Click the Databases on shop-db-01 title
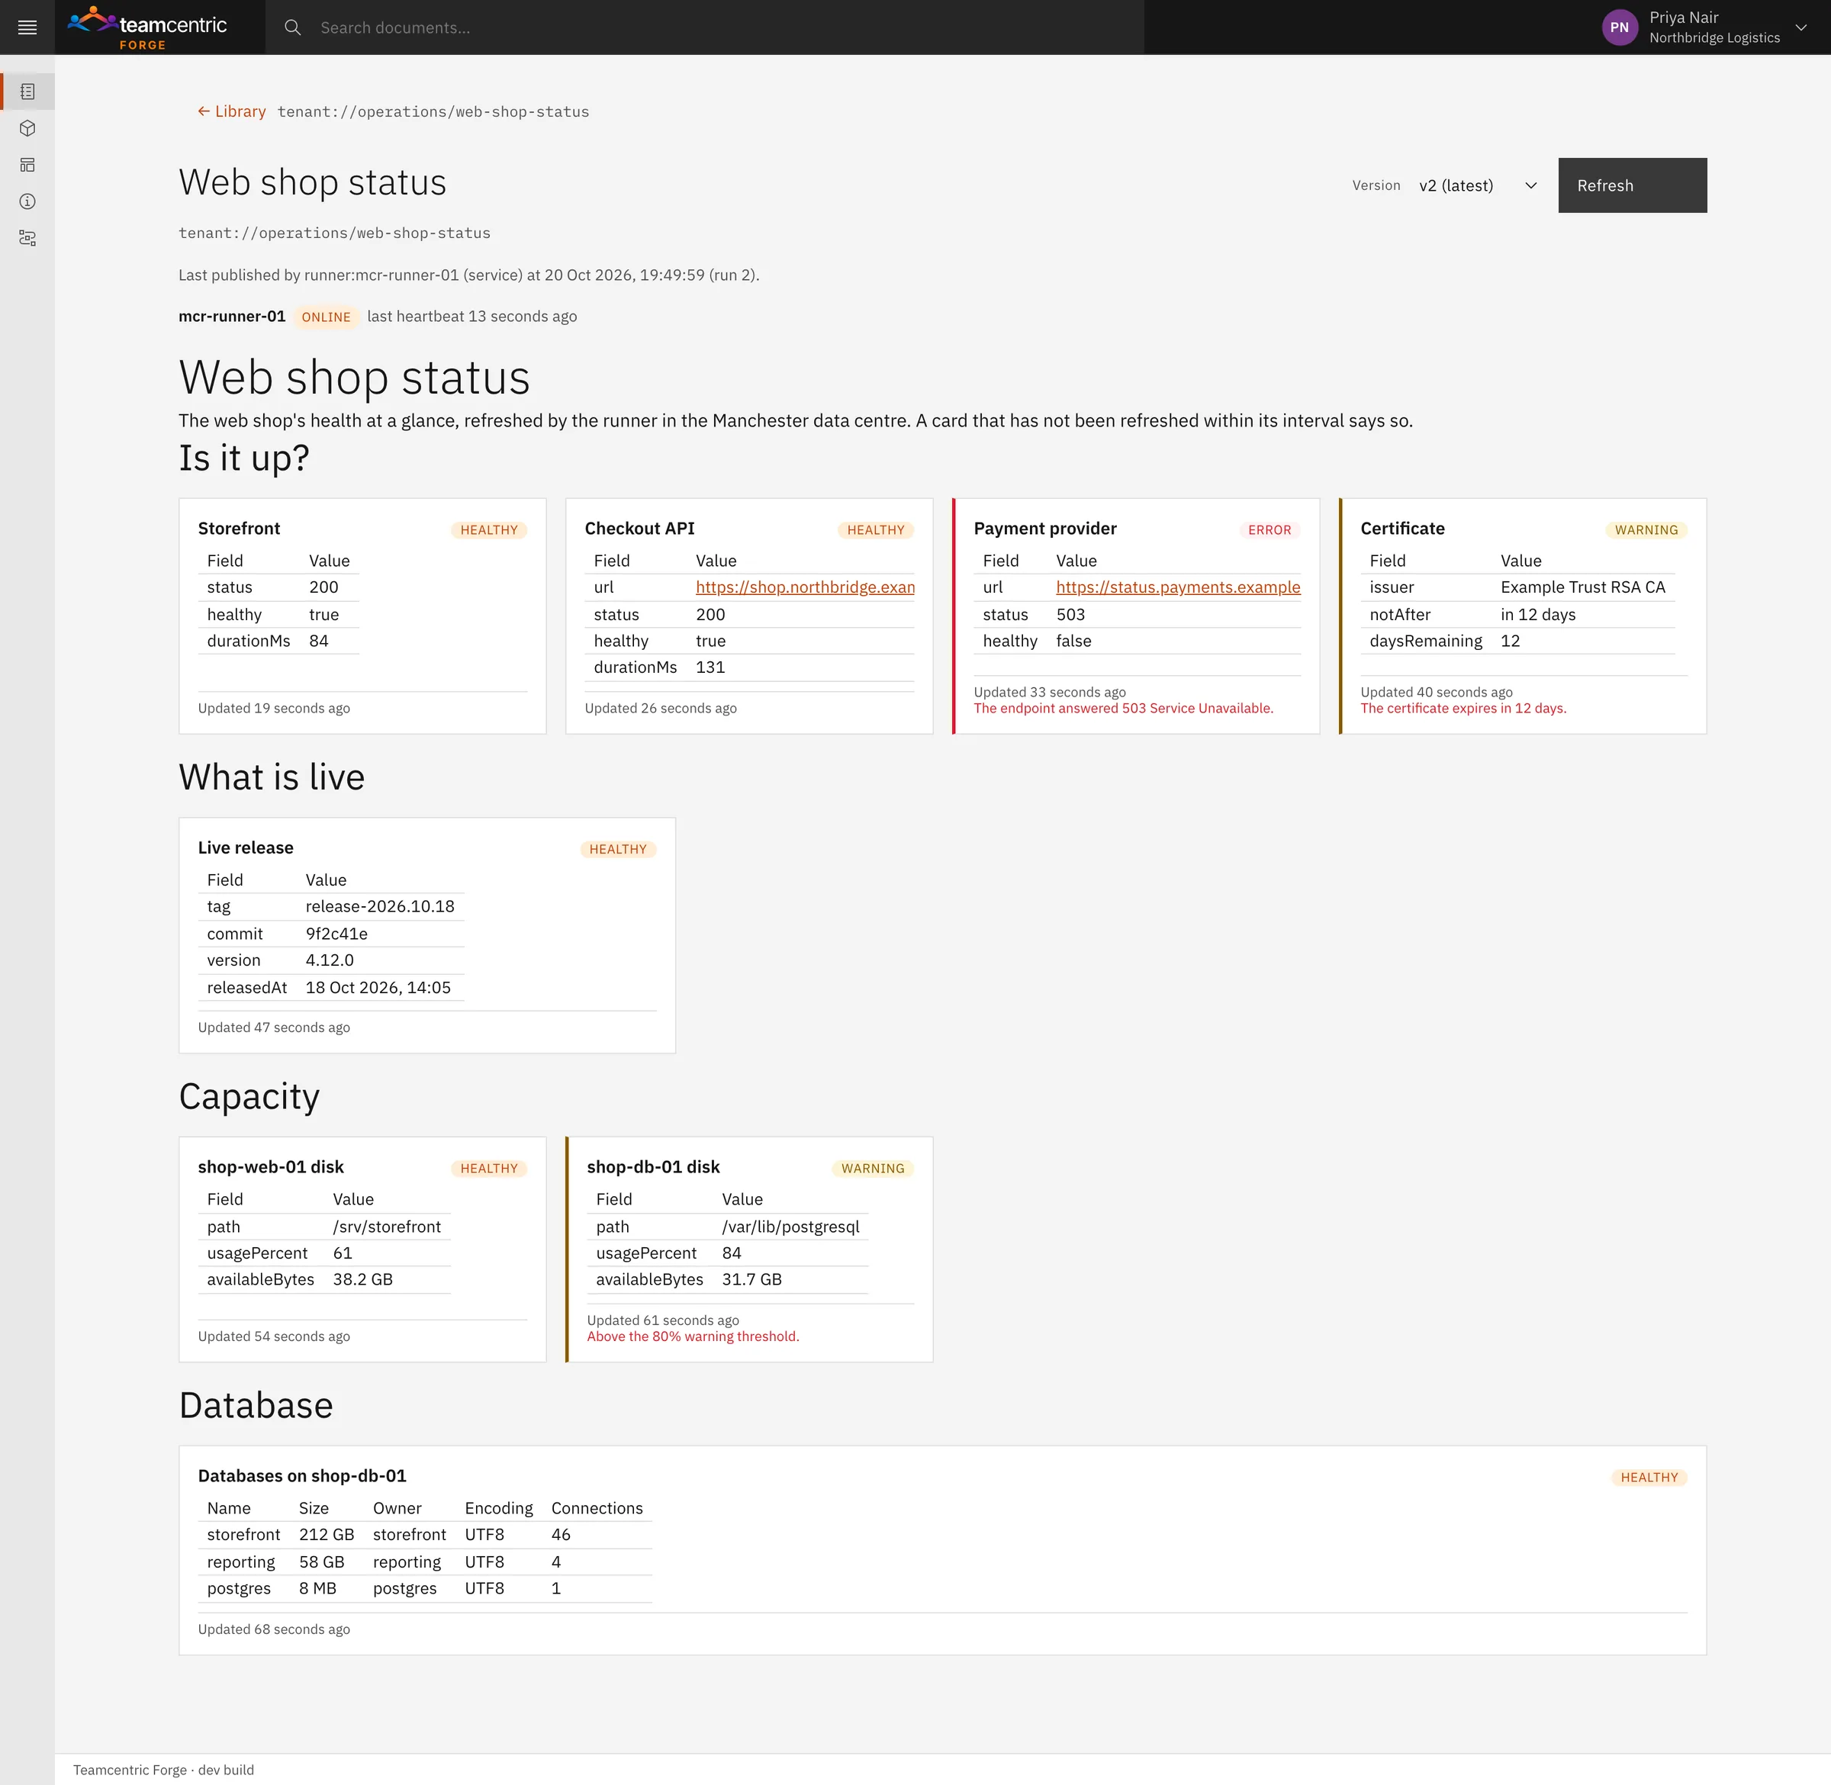The image size is (1831, 1785). click(302, 1475)
